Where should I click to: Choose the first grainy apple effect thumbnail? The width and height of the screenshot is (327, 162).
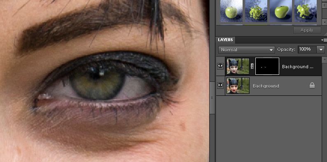click(231, 11)
